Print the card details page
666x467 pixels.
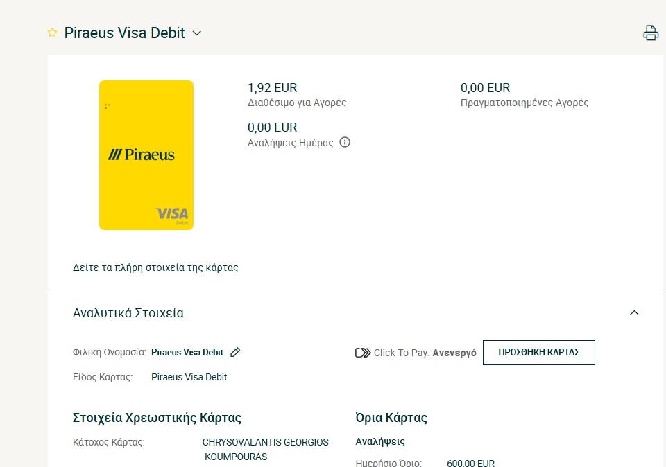tap(651, 33)
